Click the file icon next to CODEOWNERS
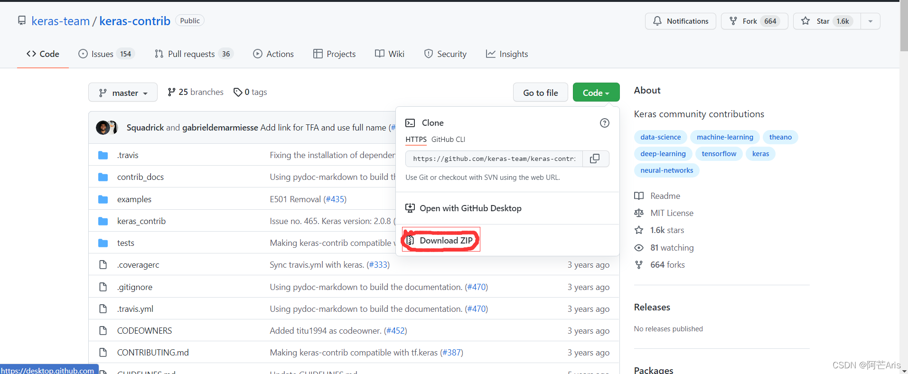Image resolution: width=908 pixels, height=374 pixels. (x=103, y=331)
